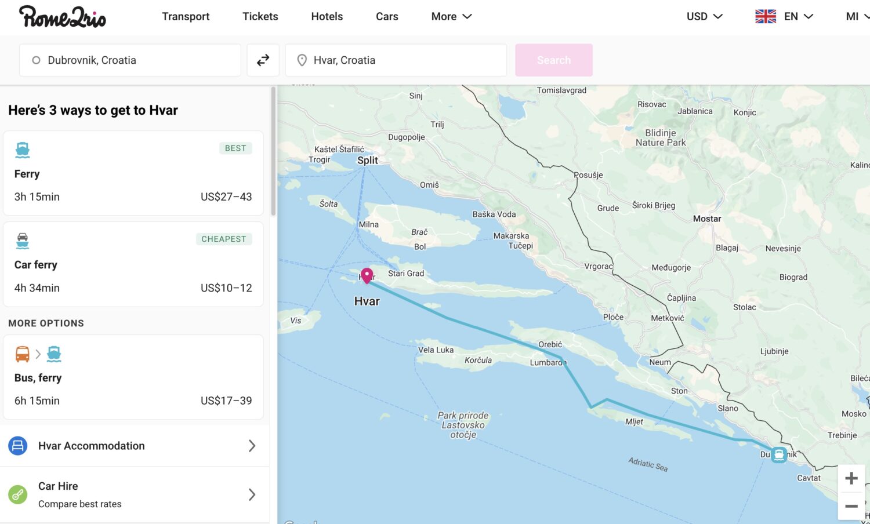Click the Dubrovnik, Croatia origin field
This screenshot has height=524, width=870.
click(x=130, y=60)
